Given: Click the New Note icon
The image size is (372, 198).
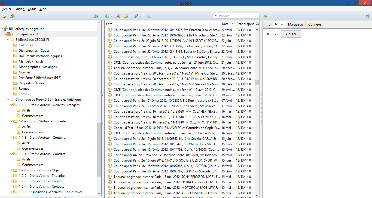Looking at the screenshot, I should coord(126,16).
